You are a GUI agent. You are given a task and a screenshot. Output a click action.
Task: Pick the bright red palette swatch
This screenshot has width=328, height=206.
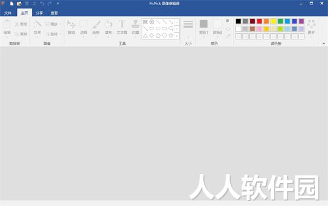tap(259, 21)
